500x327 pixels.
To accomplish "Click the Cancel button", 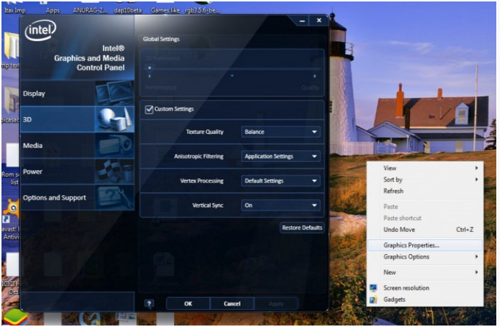I will 232,303.
